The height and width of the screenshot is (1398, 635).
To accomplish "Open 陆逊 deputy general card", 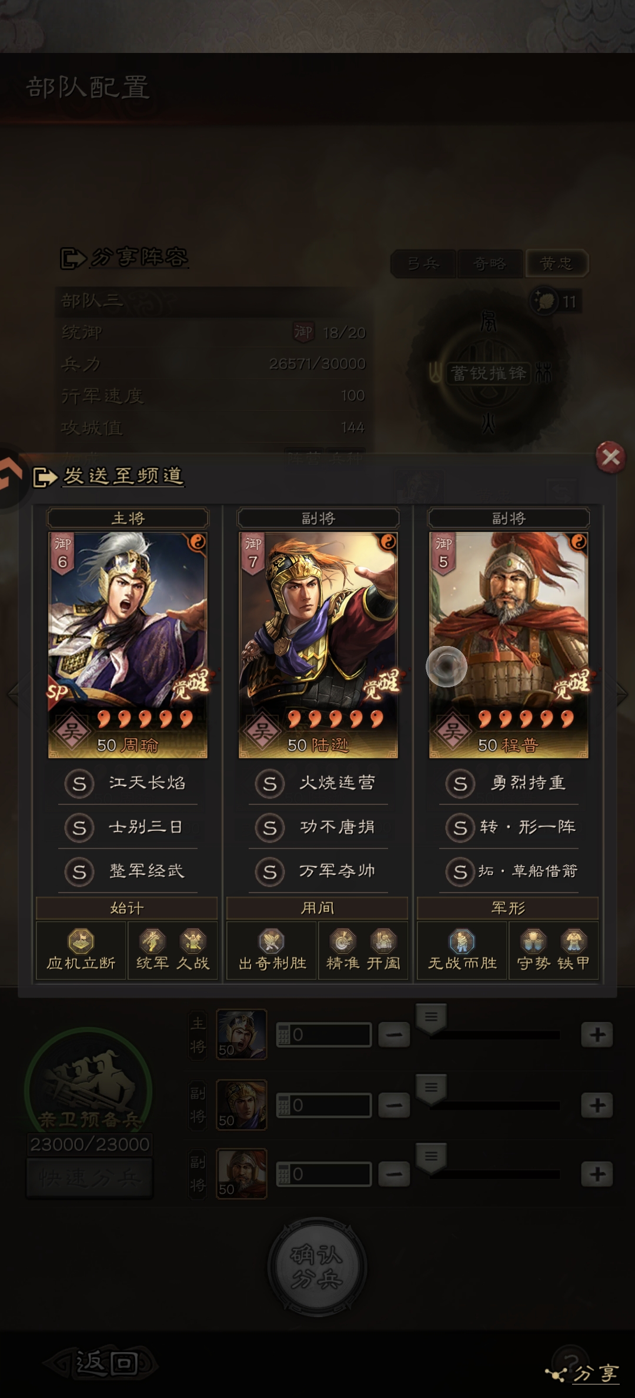I will [318, 645].
